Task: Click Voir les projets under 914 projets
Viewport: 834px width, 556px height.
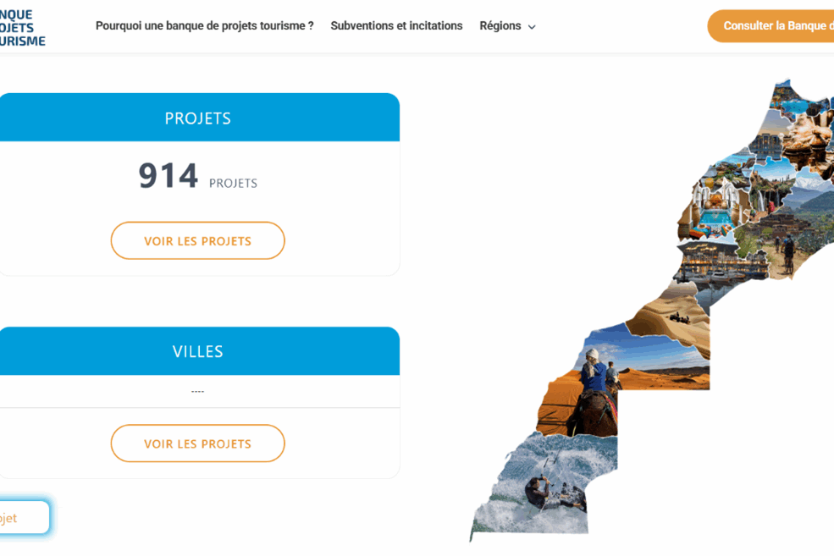Action: [x=197, y=241]
